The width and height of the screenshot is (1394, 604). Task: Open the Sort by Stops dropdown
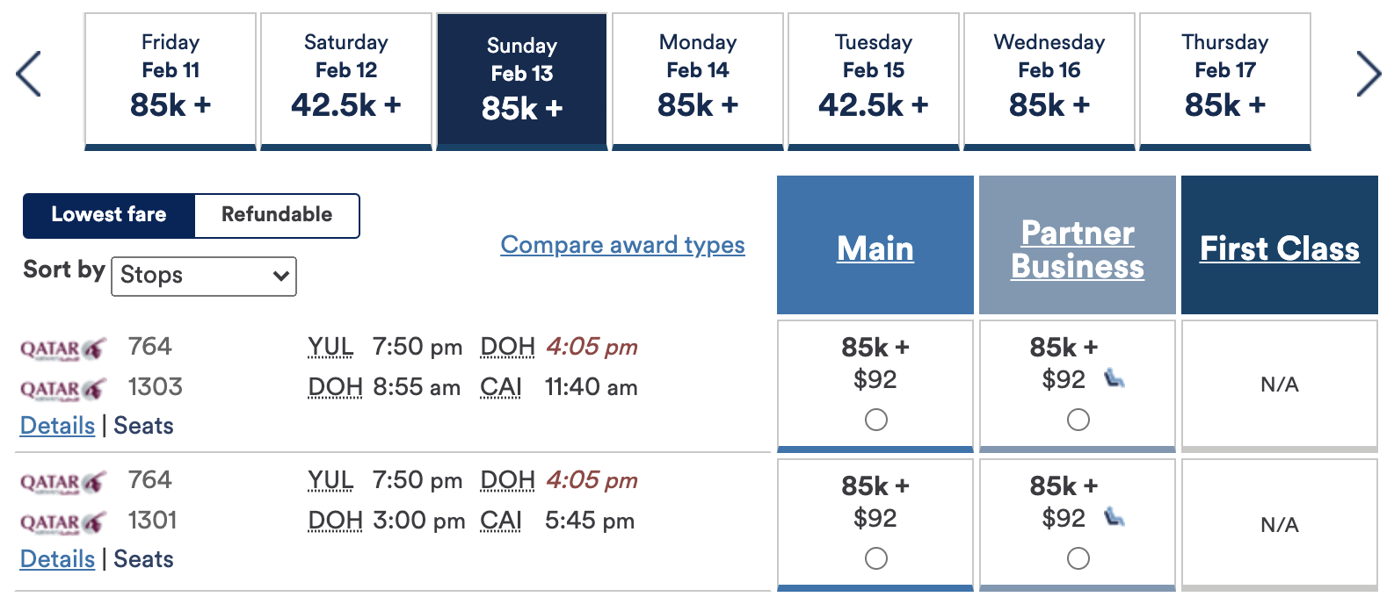pyautogui.click(x=204, y=276)
